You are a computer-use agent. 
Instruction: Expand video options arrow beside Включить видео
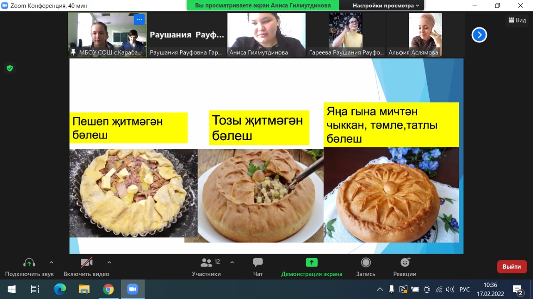click(x=109, y=262)
